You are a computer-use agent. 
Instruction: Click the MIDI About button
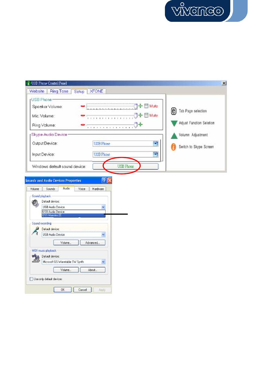tap(93, 270)
